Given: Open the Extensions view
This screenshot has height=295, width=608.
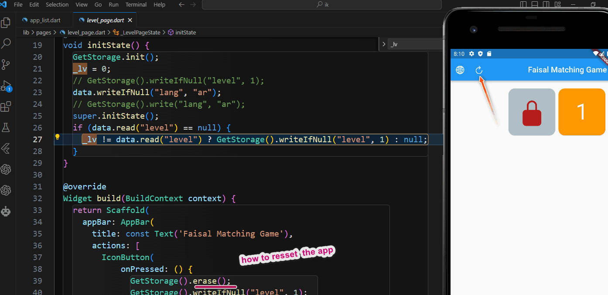Looking at the screenshot, I should coord(6,106).
